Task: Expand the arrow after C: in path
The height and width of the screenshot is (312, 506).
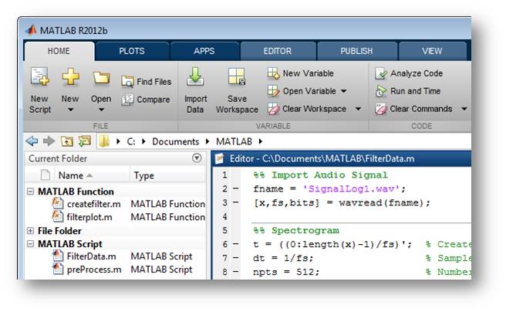Action: pyautogui.click(x=143, y=141)
